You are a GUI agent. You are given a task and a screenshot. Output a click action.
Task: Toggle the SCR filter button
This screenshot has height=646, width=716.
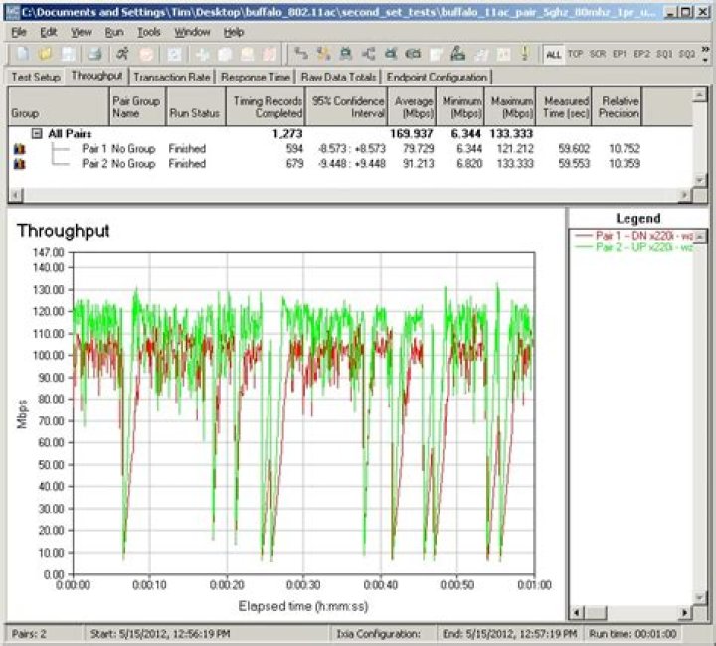[x=598, y=54]
